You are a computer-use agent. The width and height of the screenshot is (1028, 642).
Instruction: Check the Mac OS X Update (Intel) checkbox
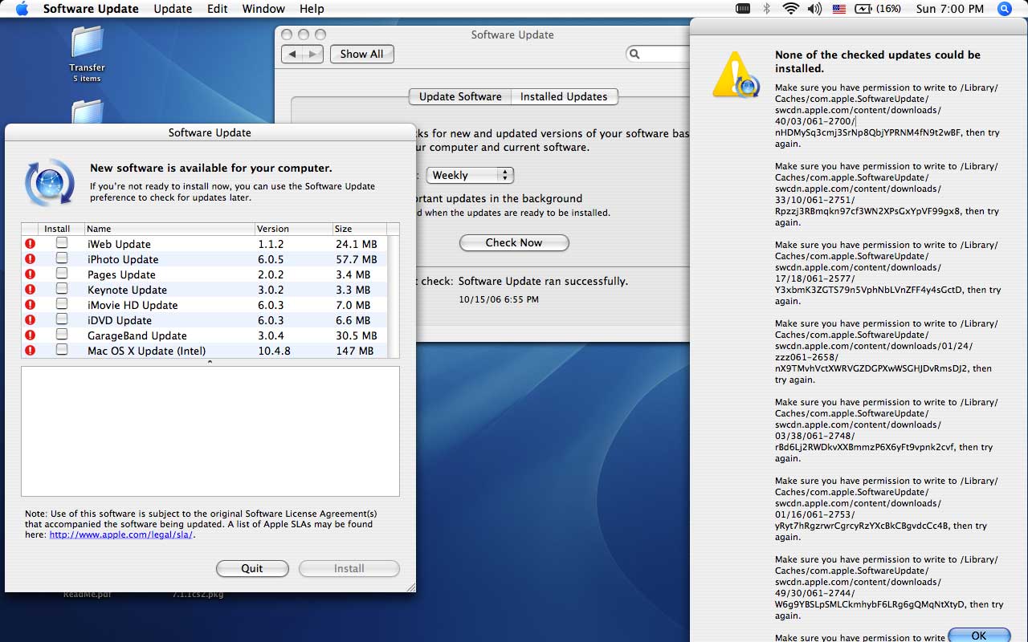[x=62, y=350]
